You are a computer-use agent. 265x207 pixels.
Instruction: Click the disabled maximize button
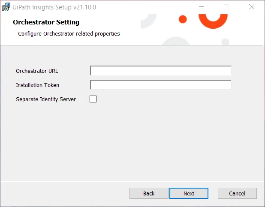(226, 7)
